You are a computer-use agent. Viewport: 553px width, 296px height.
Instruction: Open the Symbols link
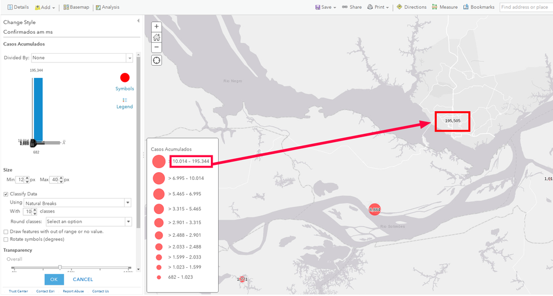pos(125,89)
